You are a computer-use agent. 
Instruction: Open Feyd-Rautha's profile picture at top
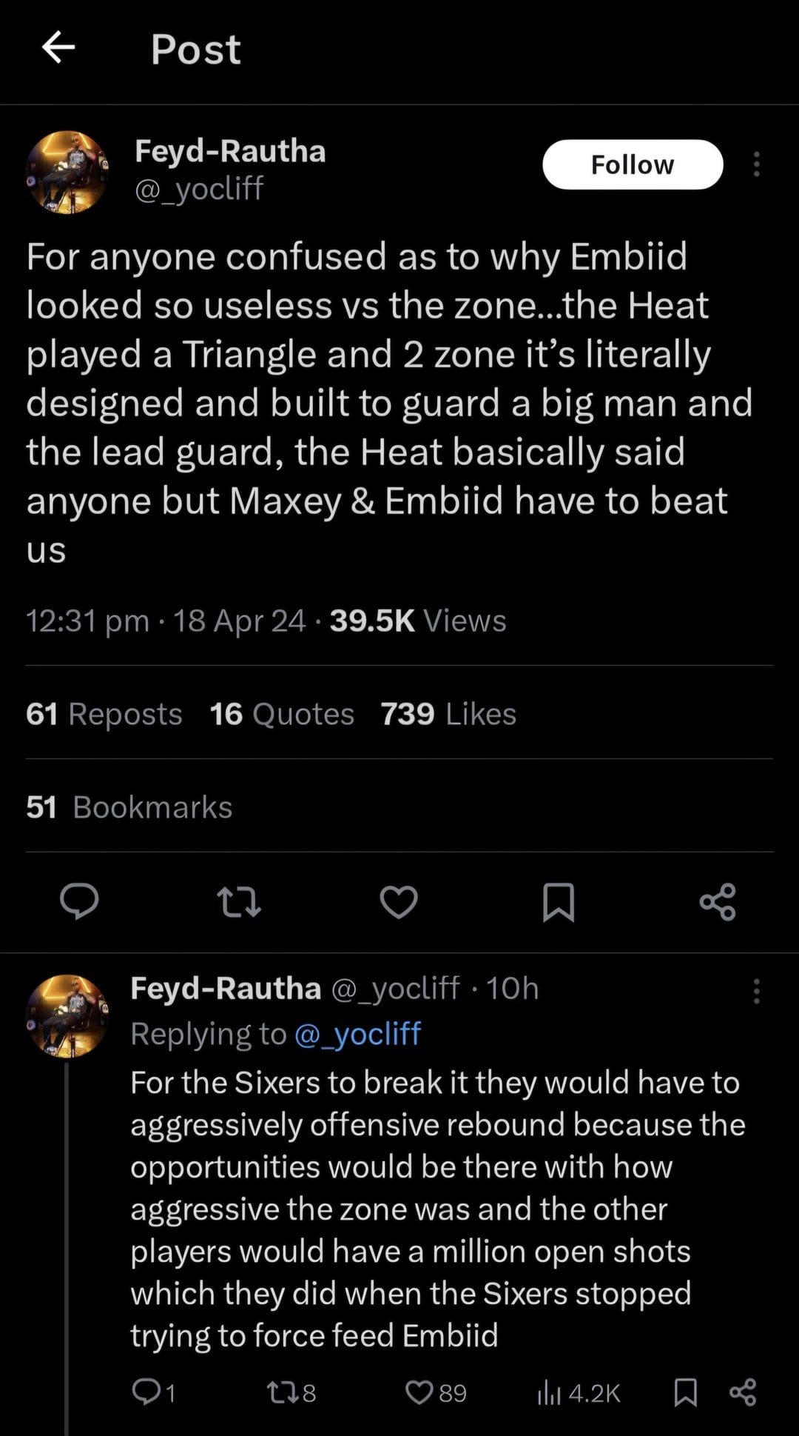pos(67,173)
